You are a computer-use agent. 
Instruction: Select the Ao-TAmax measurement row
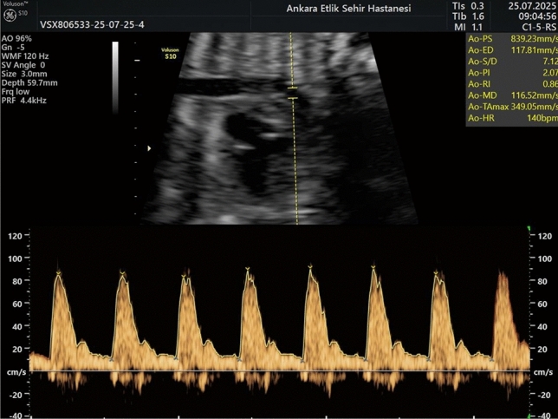point(512,107)
